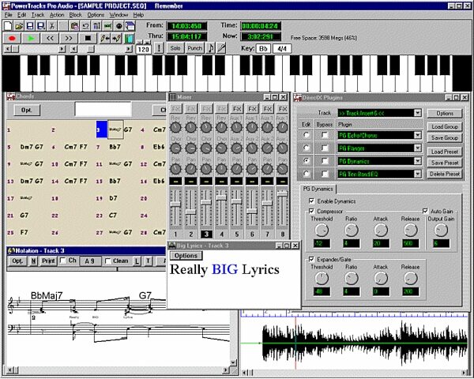The image size is (474, 379).
Task: Click the windows cascade icon in toolbar
Action: coord(130,26)
